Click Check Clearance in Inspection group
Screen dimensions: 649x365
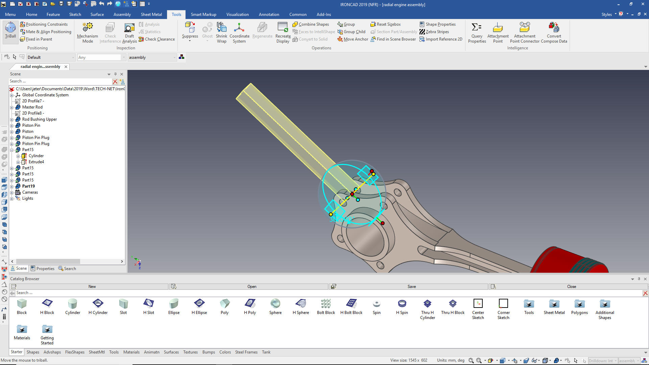(x=157, y=39)
